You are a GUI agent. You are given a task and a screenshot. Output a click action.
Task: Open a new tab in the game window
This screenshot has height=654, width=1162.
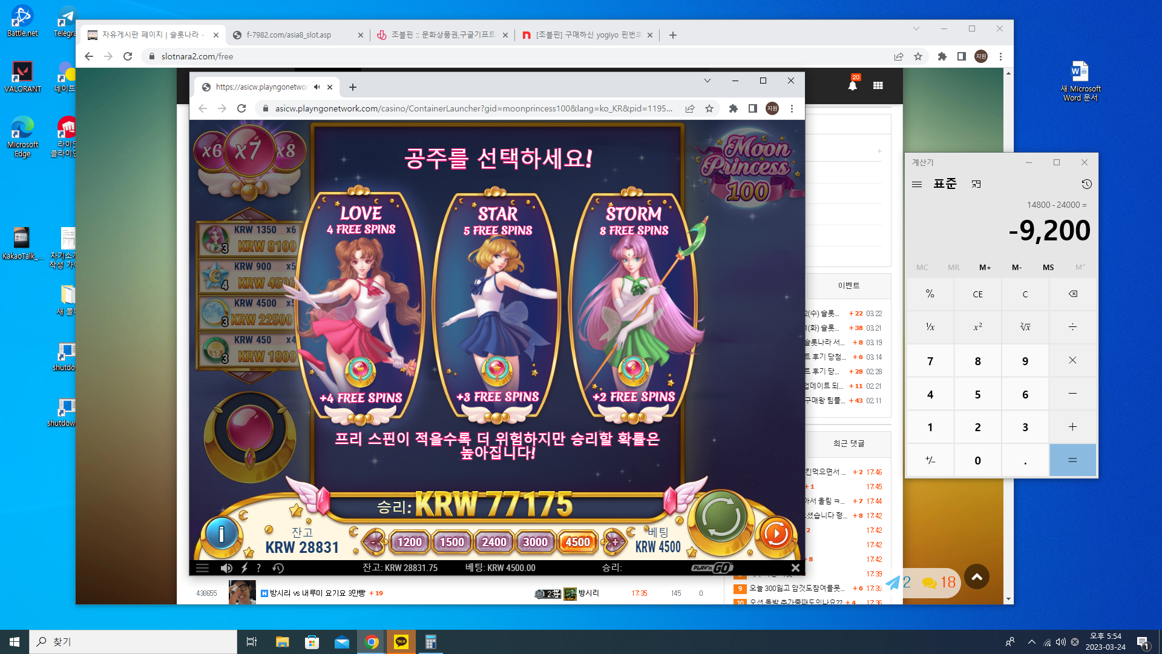[353, 87]
